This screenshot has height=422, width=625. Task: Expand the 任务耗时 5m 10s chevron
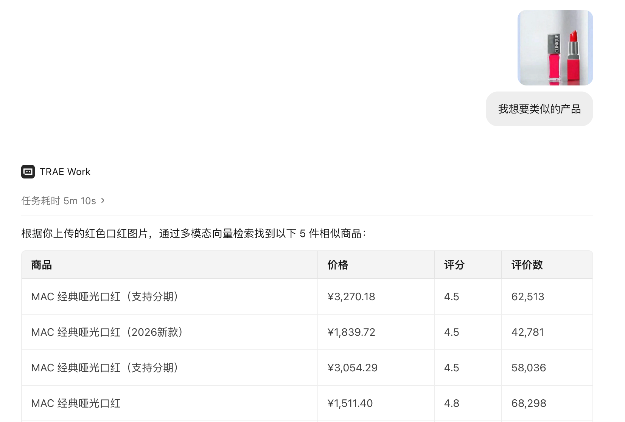103,200
